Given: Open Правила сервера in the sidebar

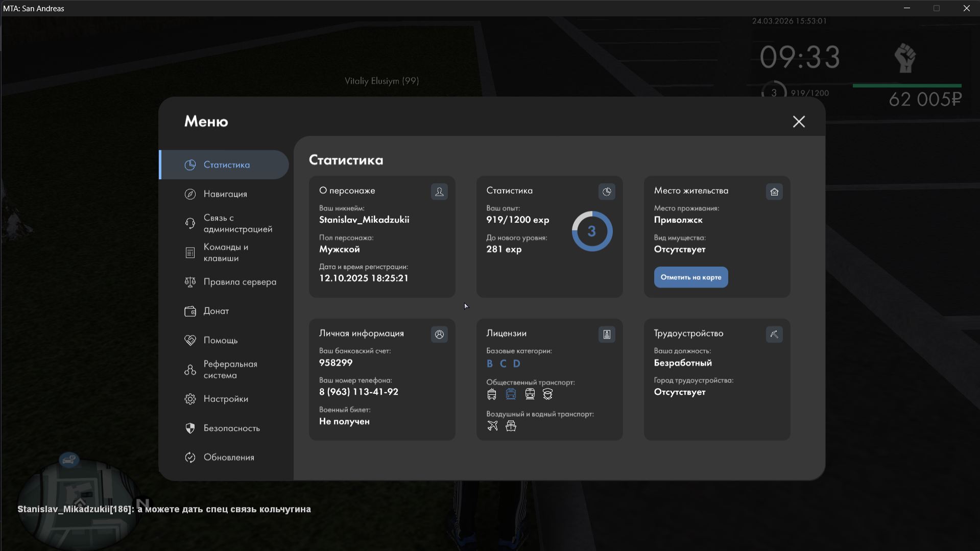Looking at the screenshot, I should (x=240, y=282).
